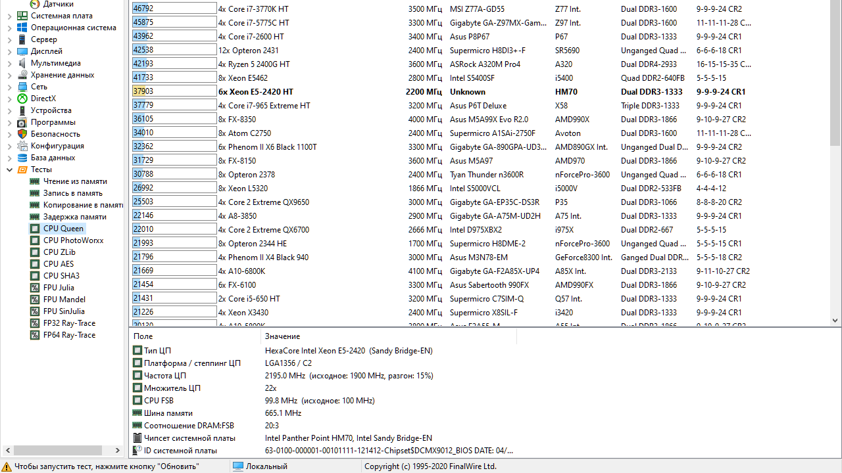Expand the Операционная система tree node
Viewport: 842px width, 473px height.
click(9, 28)
